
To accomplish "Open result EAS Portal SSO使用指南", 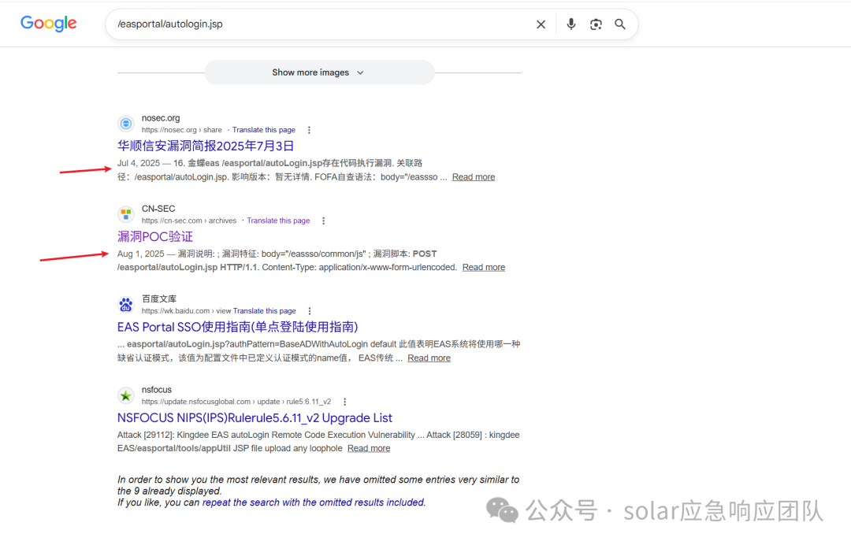I will tap(238, 327).
